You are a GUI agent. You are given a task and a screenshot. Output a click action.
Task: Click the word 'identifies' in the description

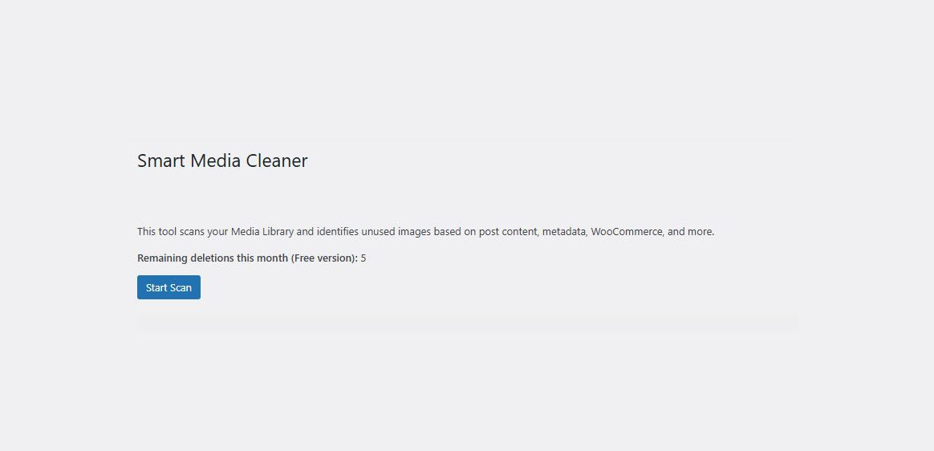tap(338, 232)
